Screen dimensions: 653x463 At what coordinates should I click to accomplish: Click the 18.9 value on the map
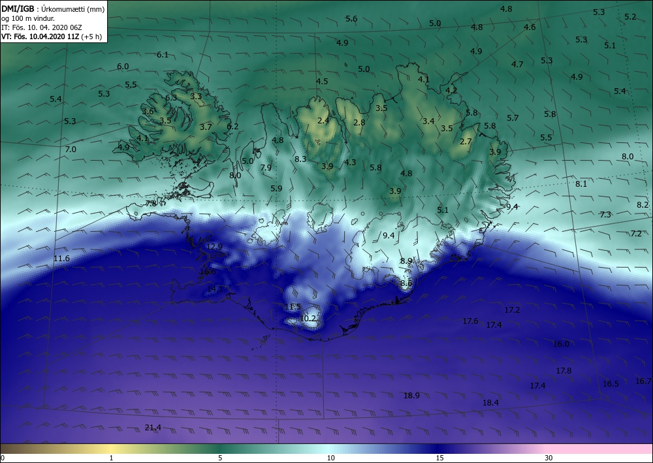tap(411, 396)
